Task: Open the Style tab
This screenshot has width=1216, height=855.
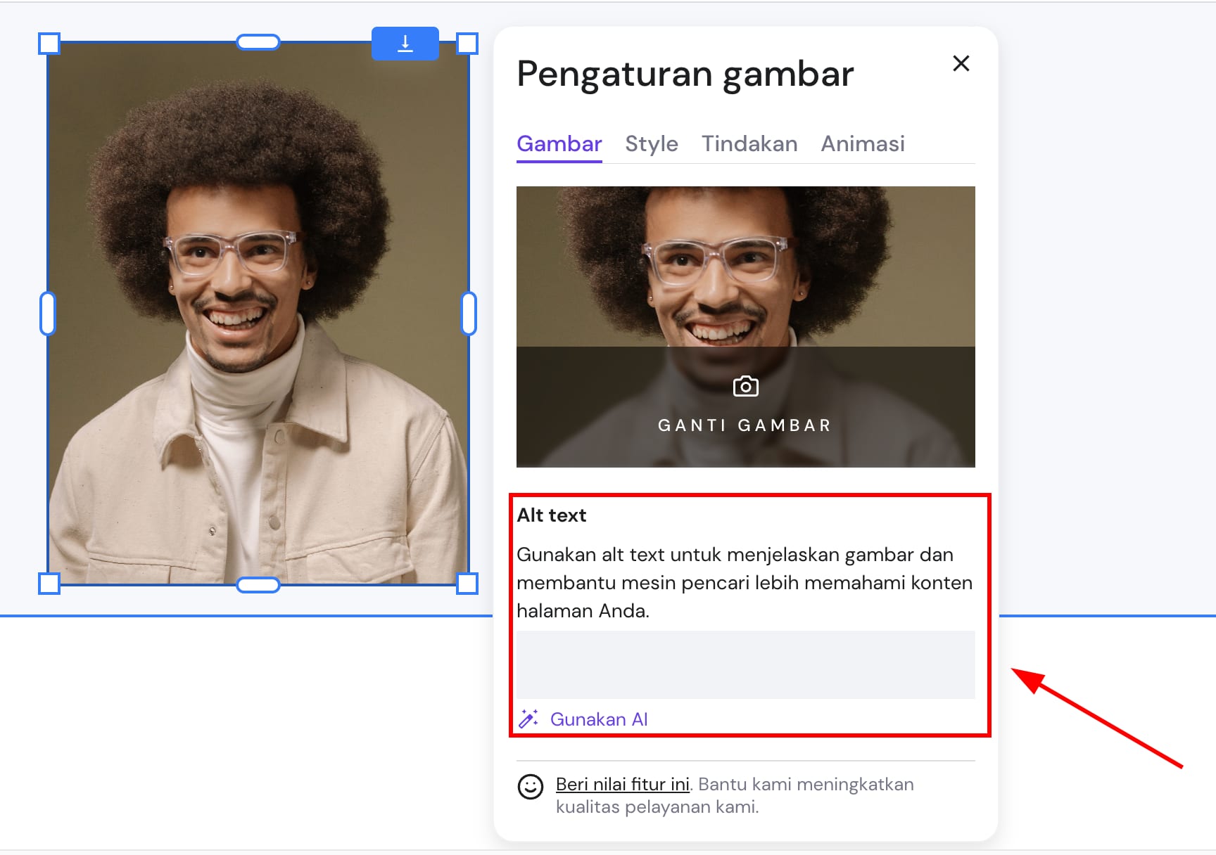Action: [x=652, y=143]
